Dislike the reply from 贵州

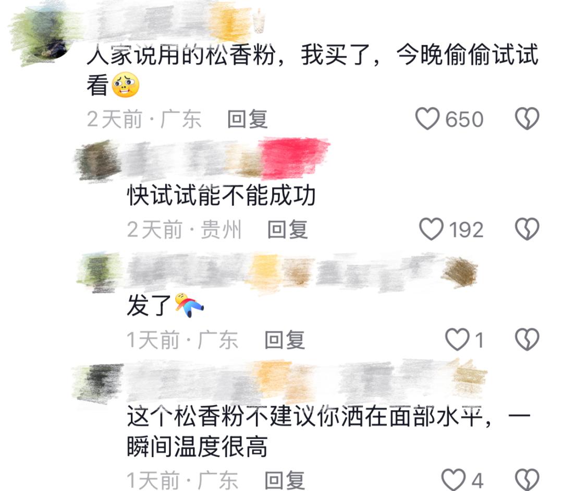(527, 229)
